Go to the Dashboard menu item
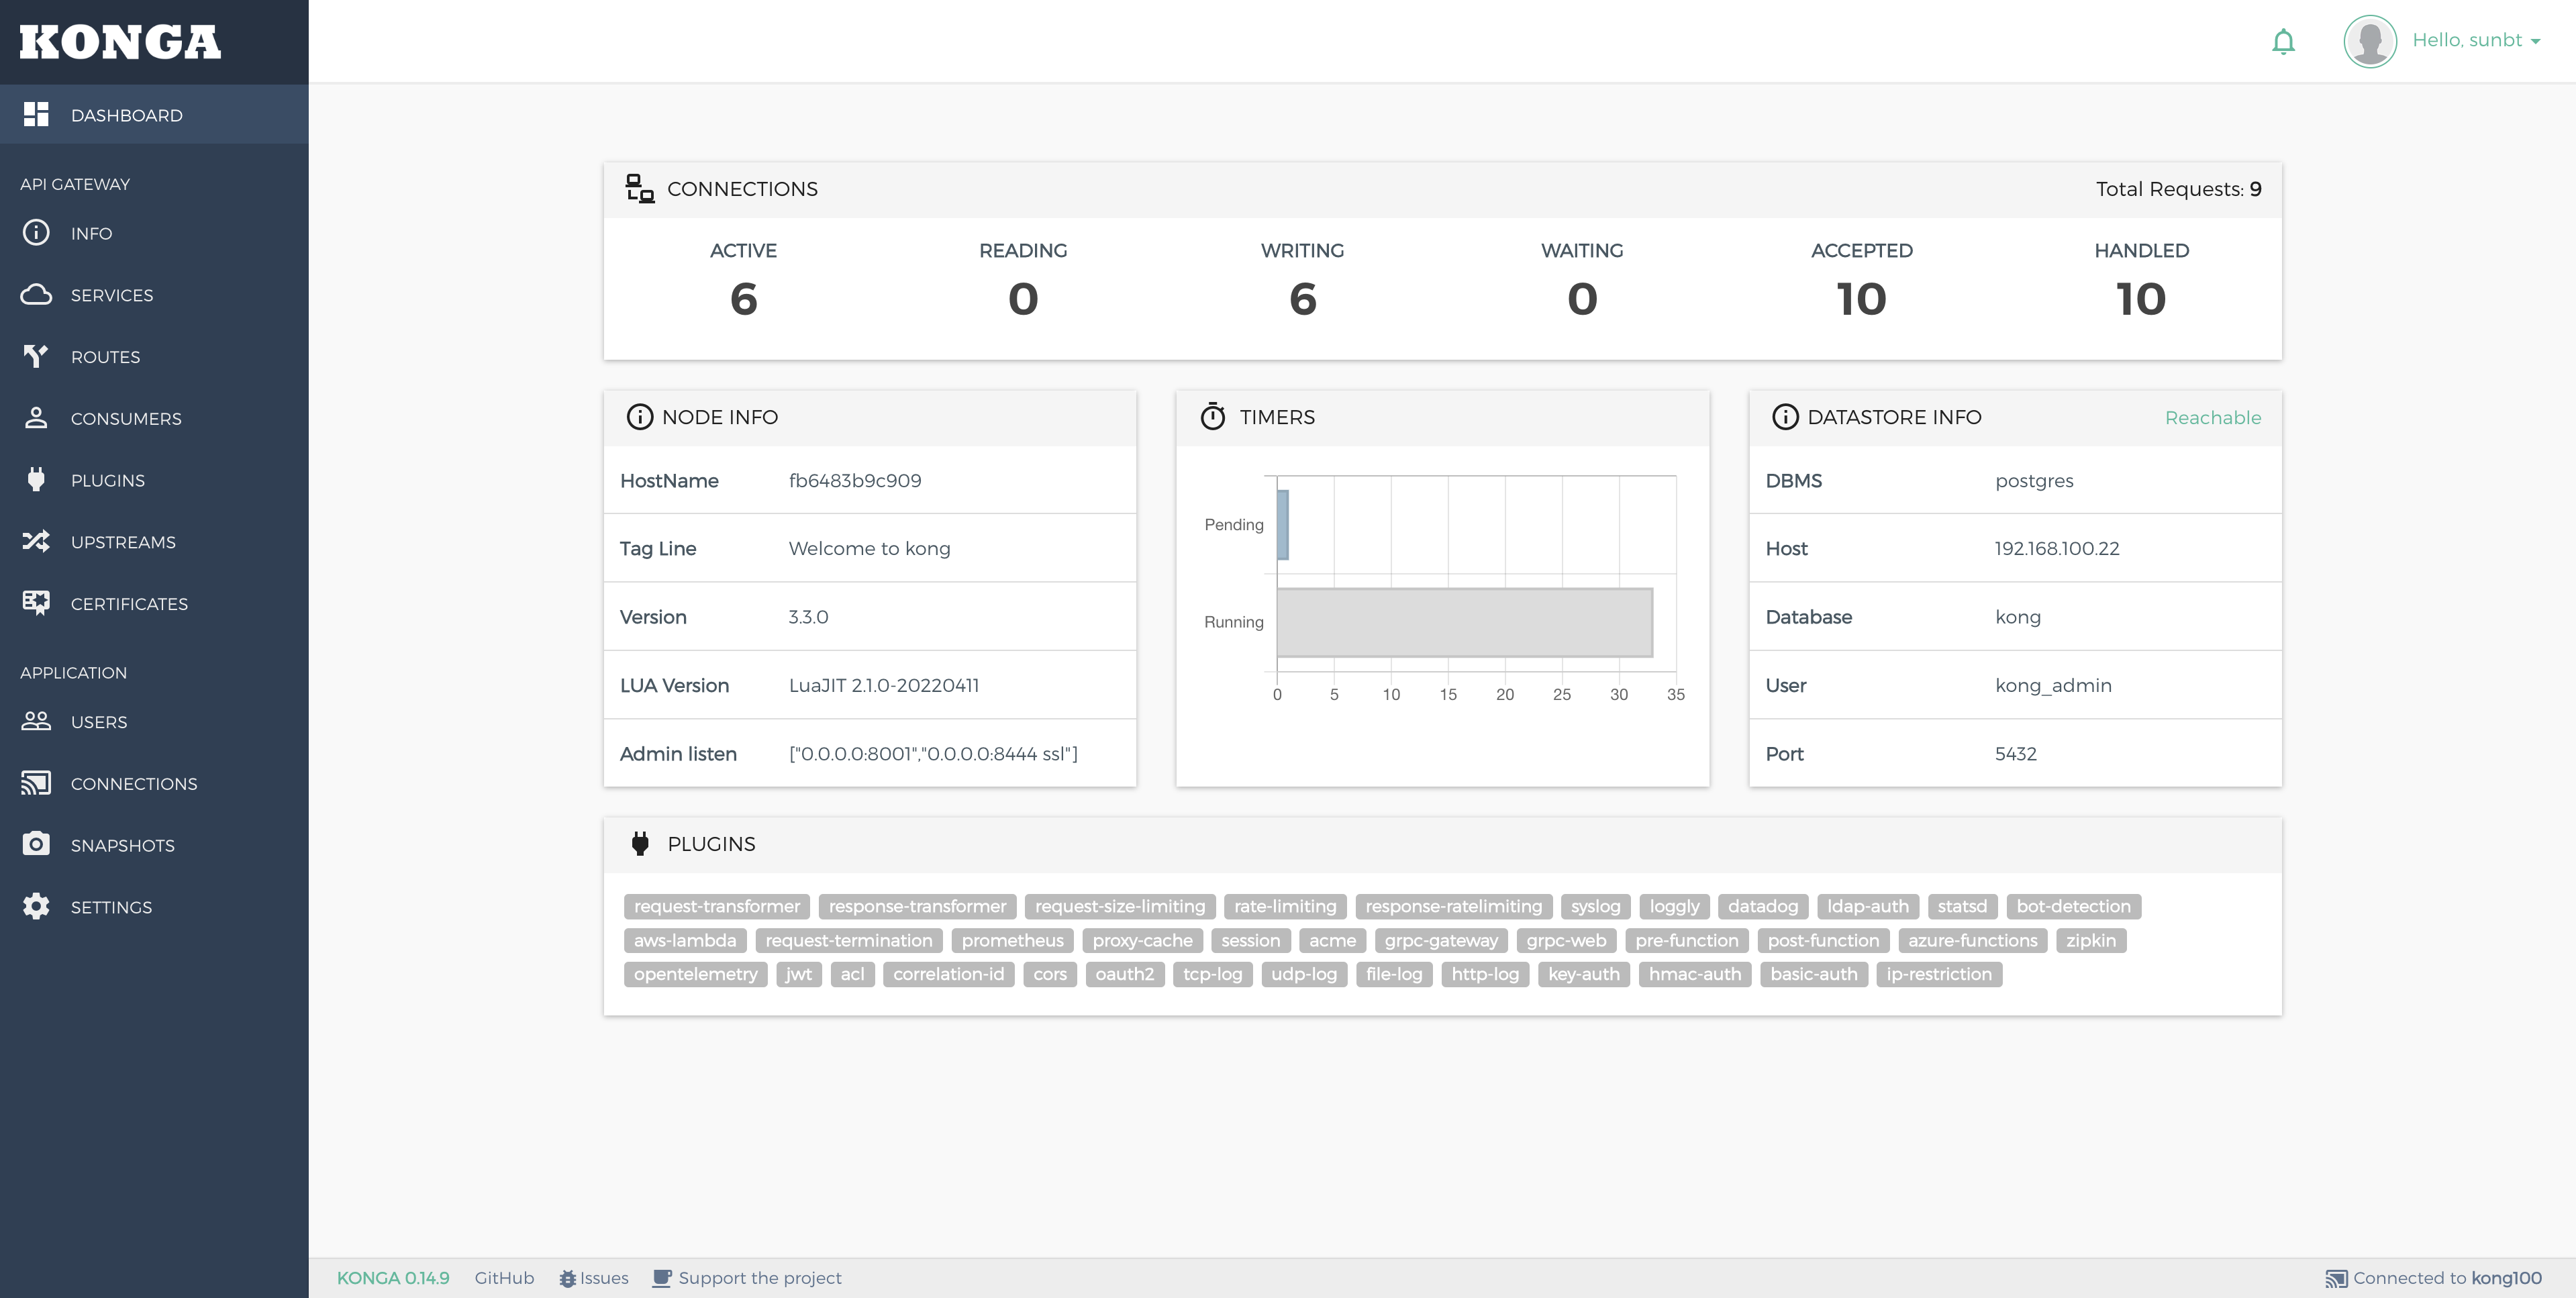 tap(126, 115)
